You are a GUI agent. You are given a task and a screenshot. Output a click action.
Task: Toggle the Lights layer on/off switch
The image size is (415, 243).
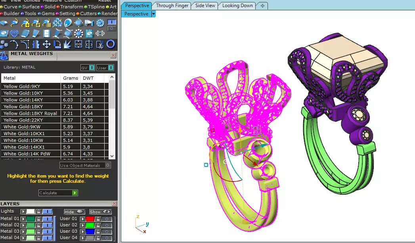coord(48,212)
